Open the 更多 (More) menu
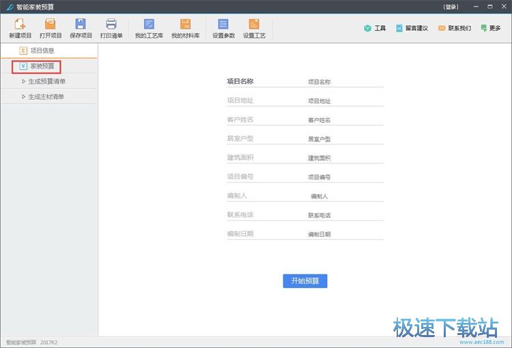Screen dimensions: 512x348 tap(490, 29)
